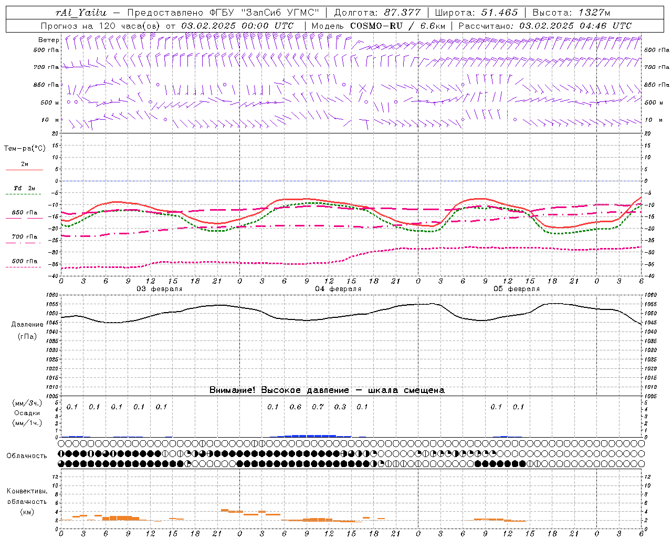Click "Прогноз на 120 часа(ов)" forecast text
The height and width of the screenshot is (538, 672).
coord(101,26)
